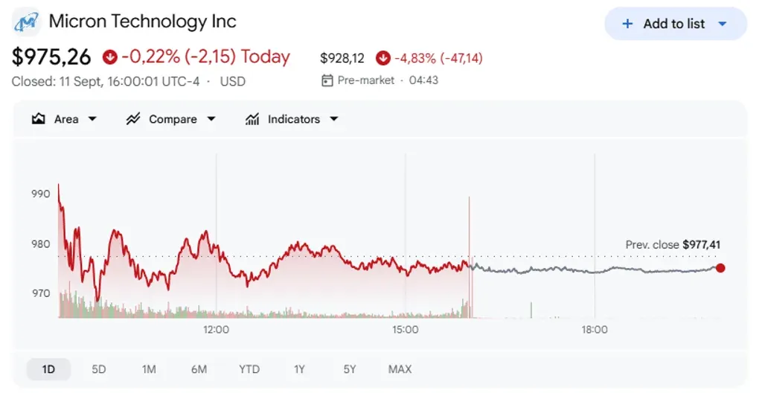Show the MAX time range

pos(400,369)
